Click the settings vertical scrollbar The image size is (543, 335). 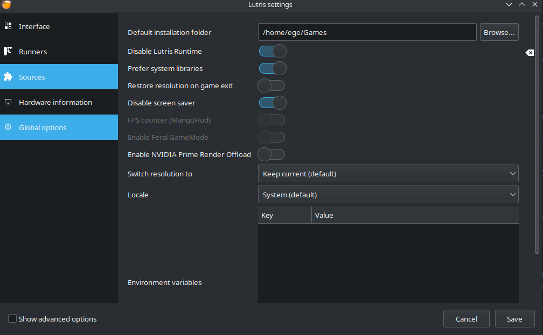click(537, 135)
